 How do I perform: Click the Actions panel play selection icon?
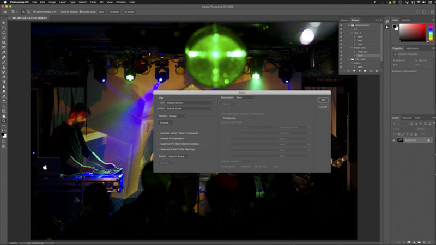coord(360,71)
